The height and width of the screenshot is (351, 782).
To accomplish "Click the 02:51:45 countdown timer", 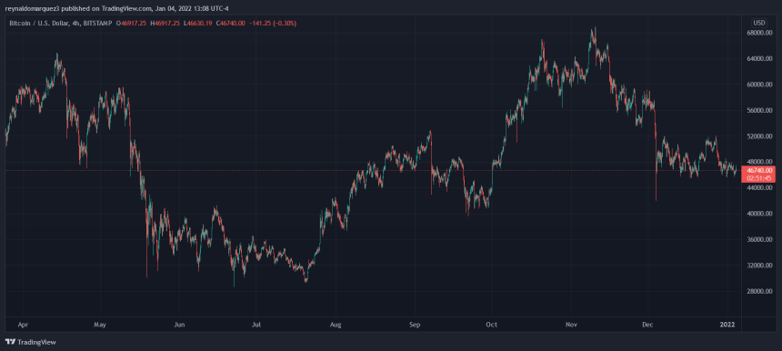I will point(760,177).
